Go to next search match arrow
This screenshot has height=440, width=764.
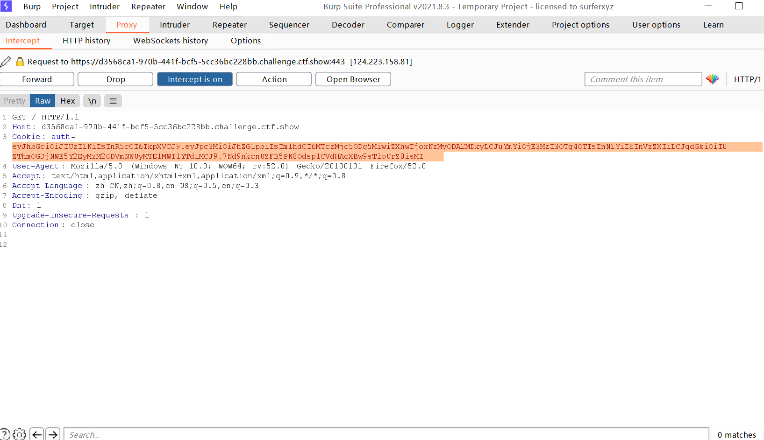53,434
